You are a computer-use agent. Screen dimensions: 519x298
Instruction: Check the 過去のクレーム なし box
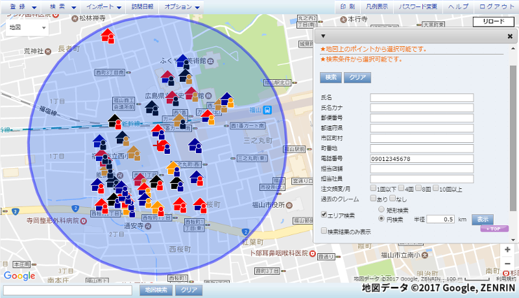coord(392,198)
